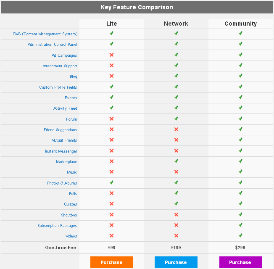274x269 pixels.
Task: Click the green check for Lite Photos & Albums
Action: pos(112,183)
